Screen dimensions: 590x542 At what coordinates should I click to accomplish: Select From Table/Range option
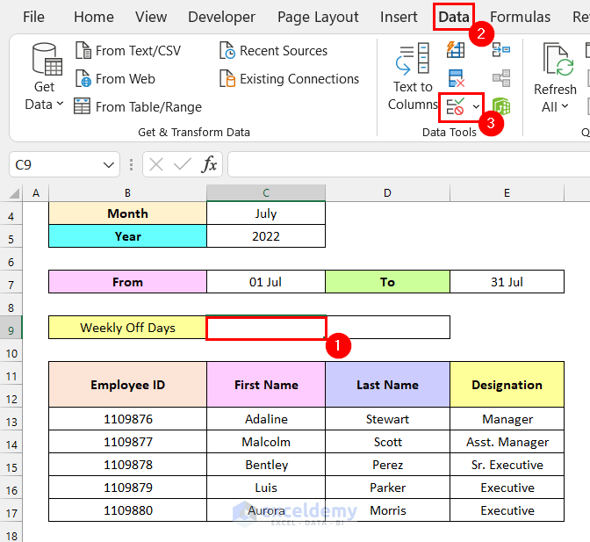[138, 107]
